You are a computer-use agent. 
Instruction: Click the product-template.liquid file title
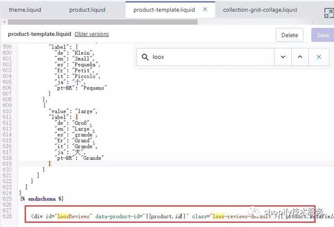(40, 34)
